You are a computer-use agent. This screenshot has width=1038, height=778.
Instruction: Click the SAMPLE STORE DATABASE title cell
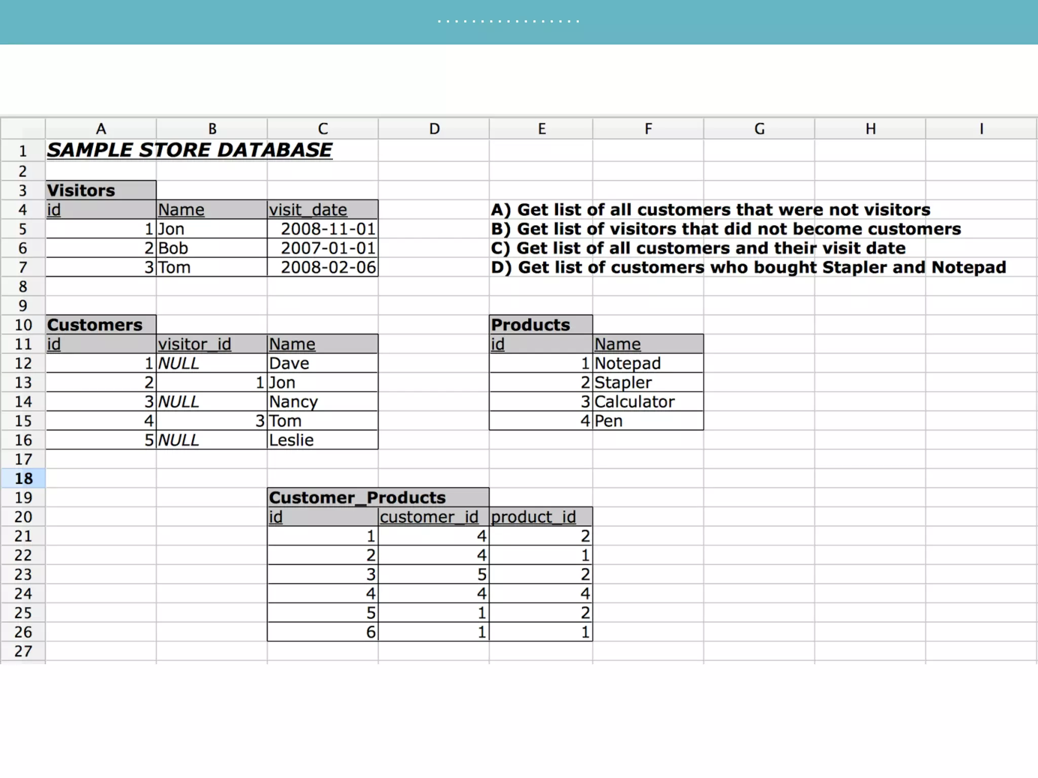coord(190,150)
